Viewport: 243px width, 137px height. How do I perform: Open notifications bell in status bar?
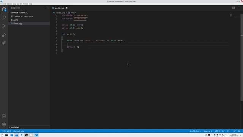coord(239,131)
